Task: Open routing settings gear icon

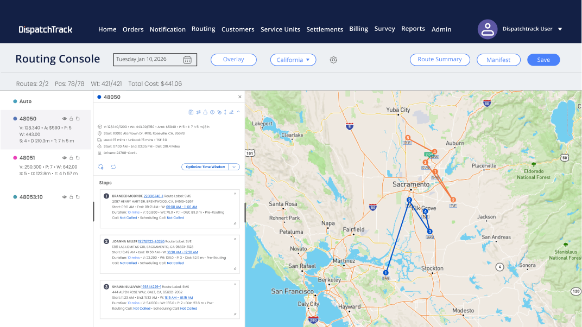Action: 333,60
